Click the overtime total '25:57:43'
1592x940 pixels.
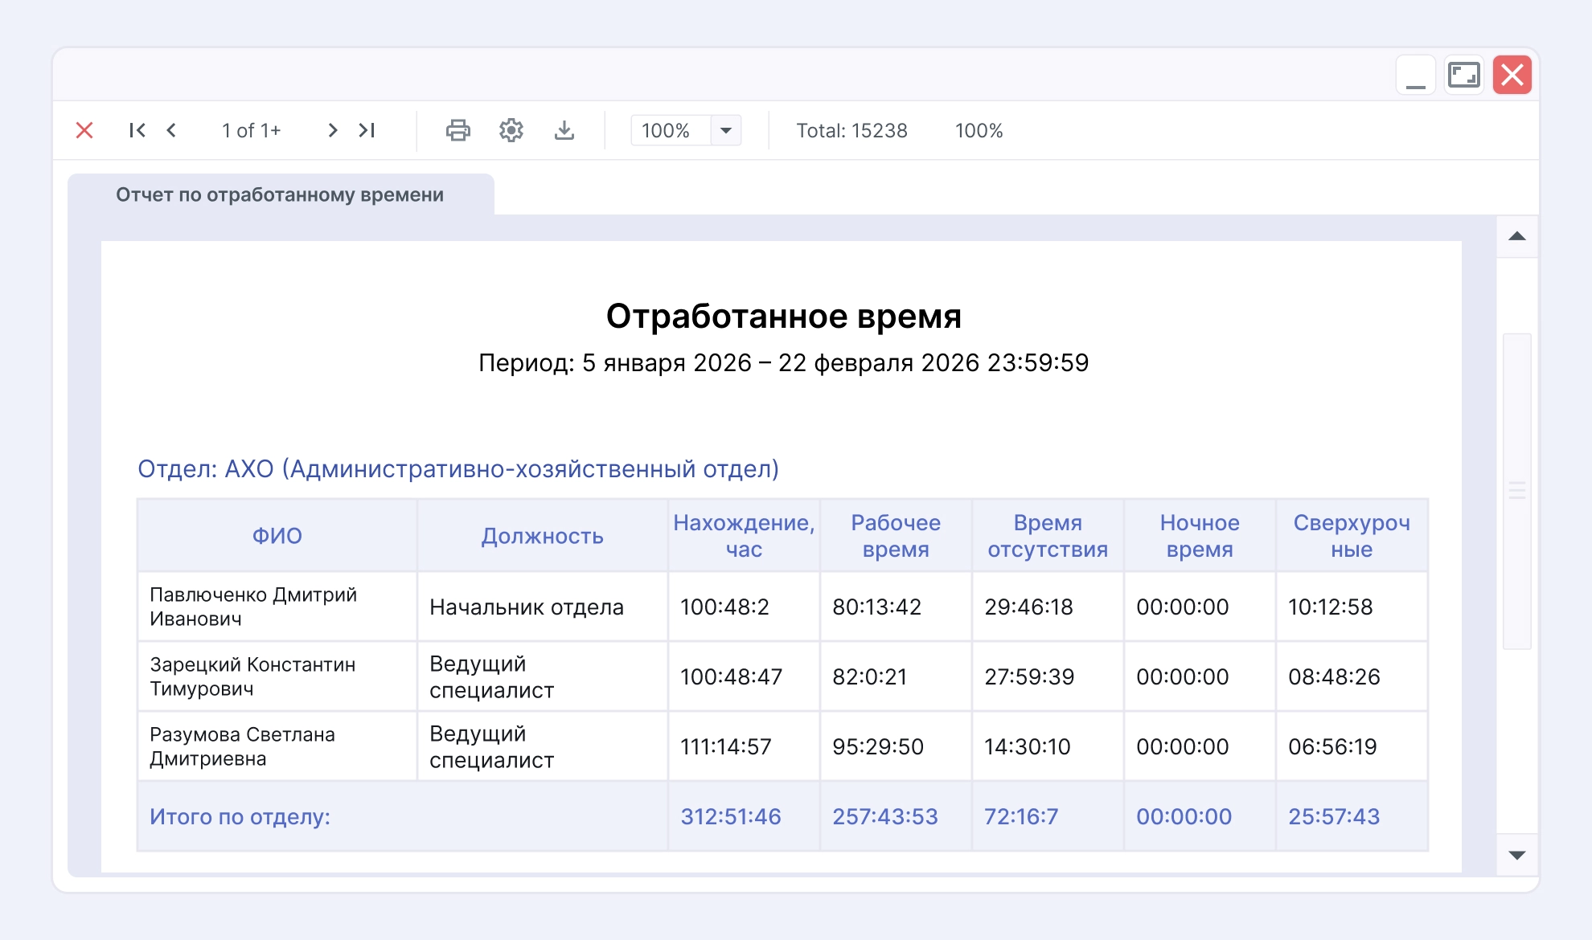coord(1334,816)
